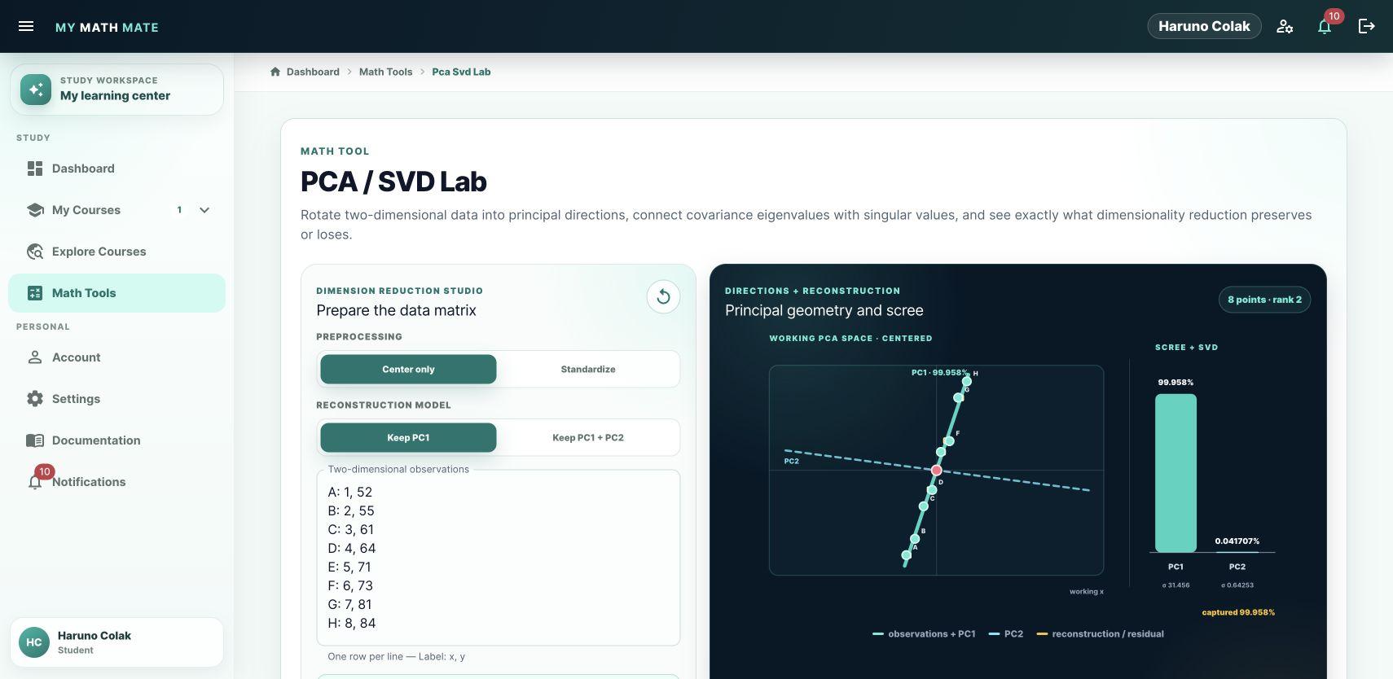
Task: Click the 'reconstruction / residual' legend entry
Action: [1100, 633]
